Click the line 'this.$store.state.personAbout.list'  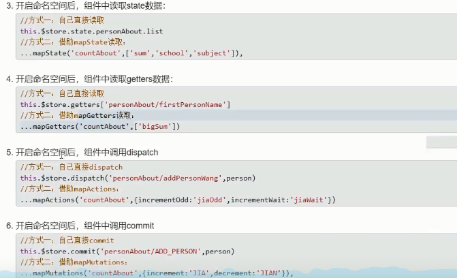[91, 31]
